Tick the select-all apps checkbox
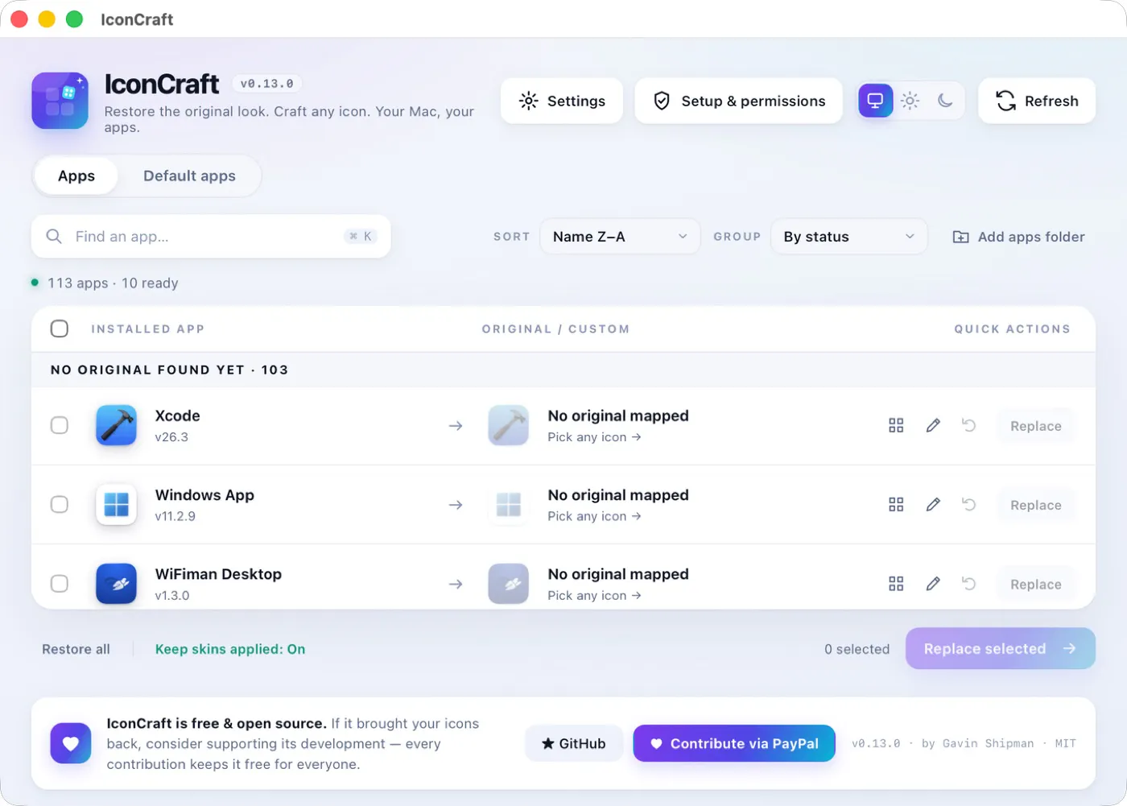 click(x=60, y=329)
